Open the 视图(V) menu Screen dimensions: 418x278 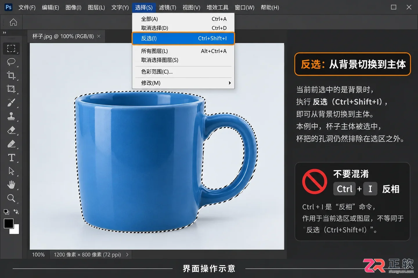tap(191, 8)
